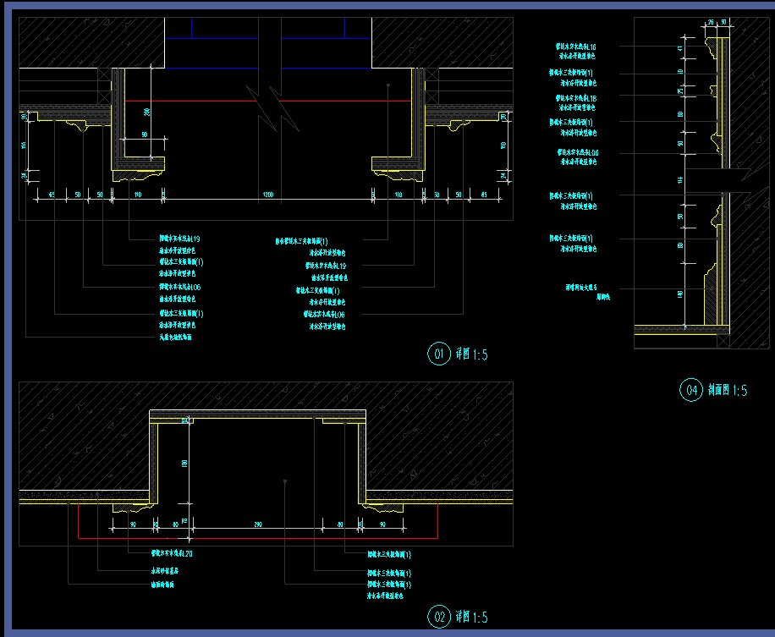
Task: Click the vertical 114 dimension in section 04
Action: point(680,180)
